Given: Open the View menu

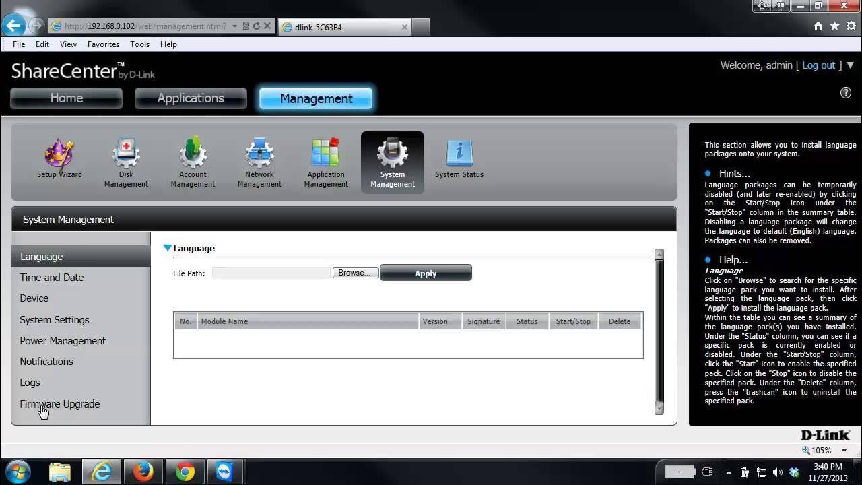Looking at the screenshot, I should pyautogui.click(x=68, y=44).
